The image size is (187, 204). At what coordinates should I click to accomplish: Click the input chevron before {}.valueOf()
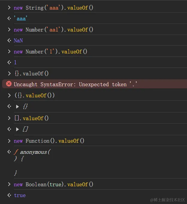tap(9, 74)
